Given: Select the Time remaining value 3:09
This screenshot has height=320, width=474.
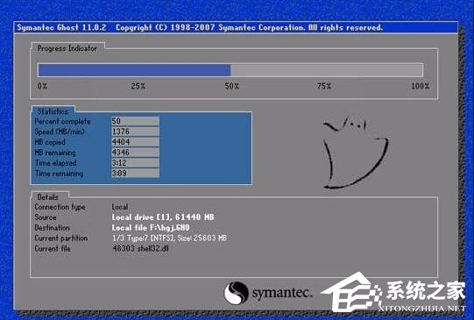Looking at the screenshot, I should (x=136, y=173).
